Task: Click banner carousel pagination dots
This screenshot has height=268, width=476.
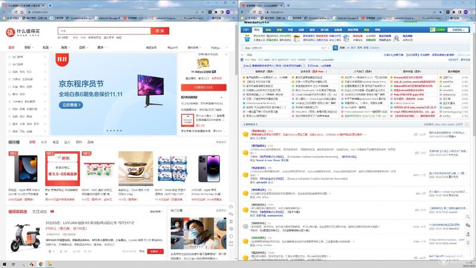Action: click(x=114, y=130)
